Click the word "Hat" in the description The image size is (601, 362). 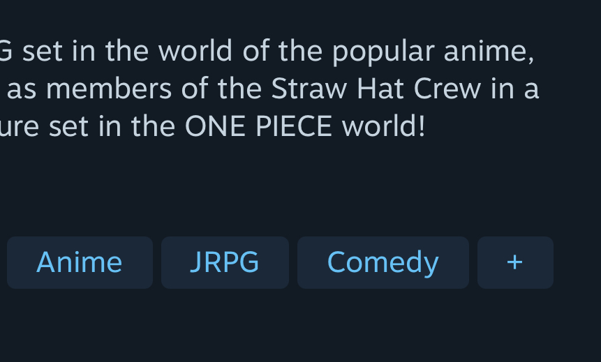380,89
